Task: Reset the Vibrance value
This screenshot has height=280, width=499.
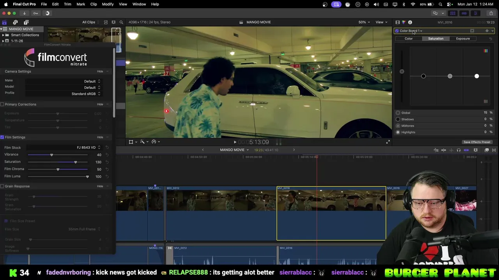Action: (x=107, y=155)
